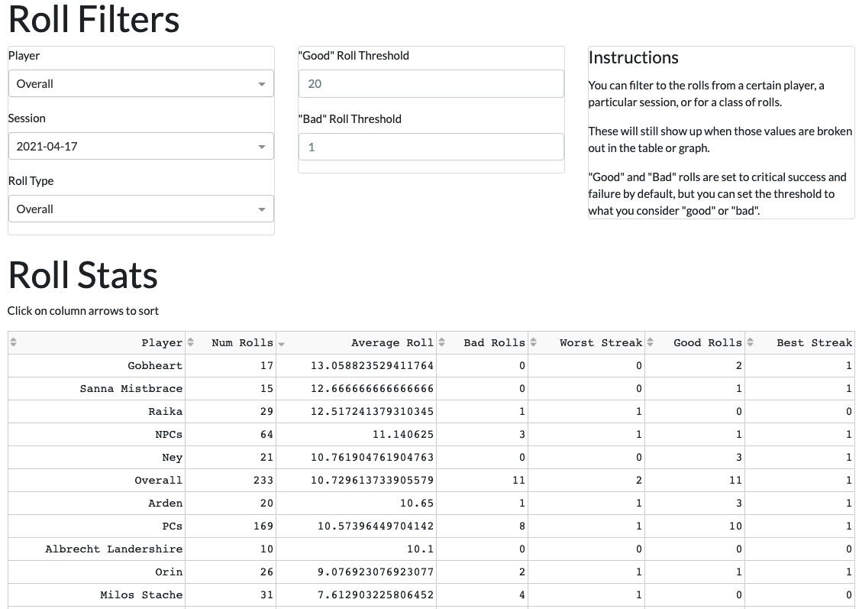Click the Raika player cell

coord(165,412)
